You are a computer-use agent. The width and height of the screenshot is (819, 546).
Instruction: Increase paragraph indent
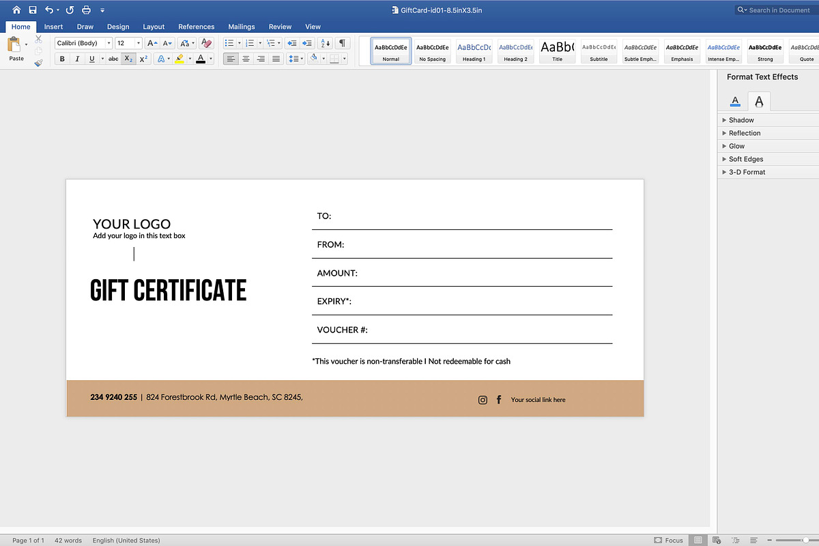pyautogui.click(x=306, y=43)
